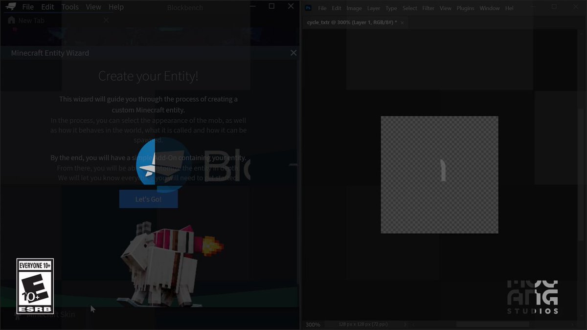Screen dimensions: 587x330
Task: Close the Minecraft Entity Wizard dialog
Action: 293,53
